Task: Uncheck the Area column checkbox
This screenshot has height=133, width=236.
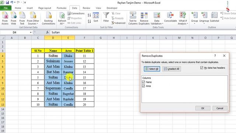Action: tap(143, 86)
